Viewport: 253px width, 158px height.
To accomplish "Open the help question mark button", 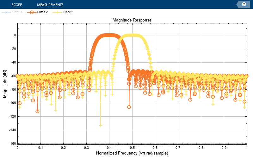I will tap(244, 4).
